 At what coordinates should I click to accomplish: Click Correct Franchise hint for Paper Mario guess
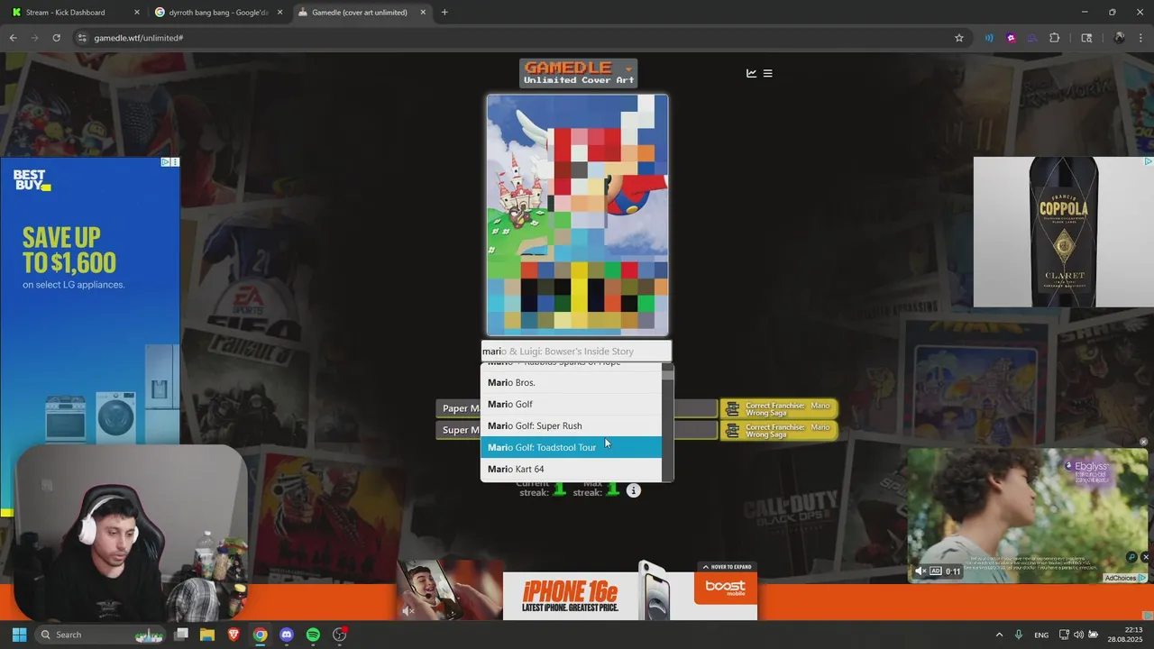(779, 408)
